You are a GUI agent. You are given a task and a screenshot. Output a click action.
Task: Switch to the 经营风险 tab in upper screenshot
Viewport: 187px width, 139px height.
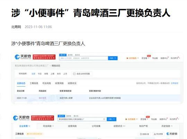pyautogui.click(x=59, y=83)
